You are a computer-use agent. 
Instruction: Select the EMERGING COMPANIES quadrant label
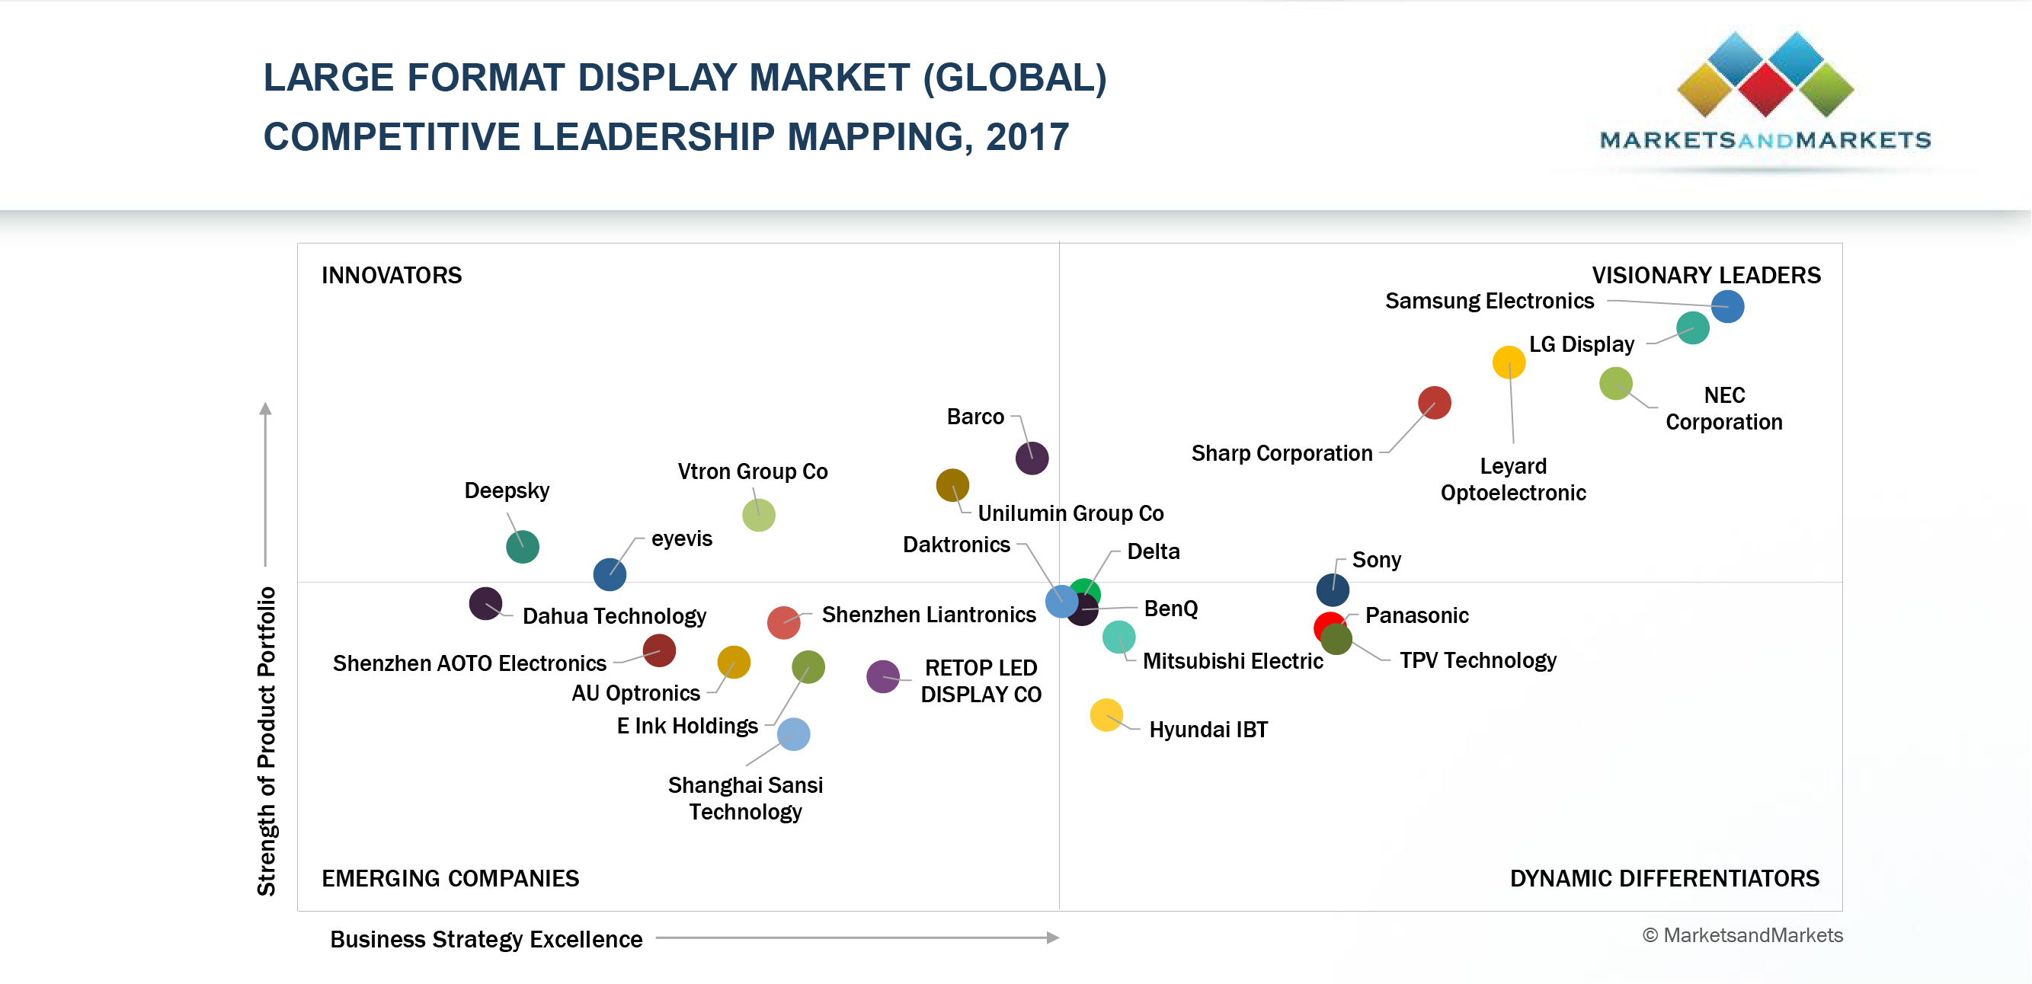click(x=450, y=878)
